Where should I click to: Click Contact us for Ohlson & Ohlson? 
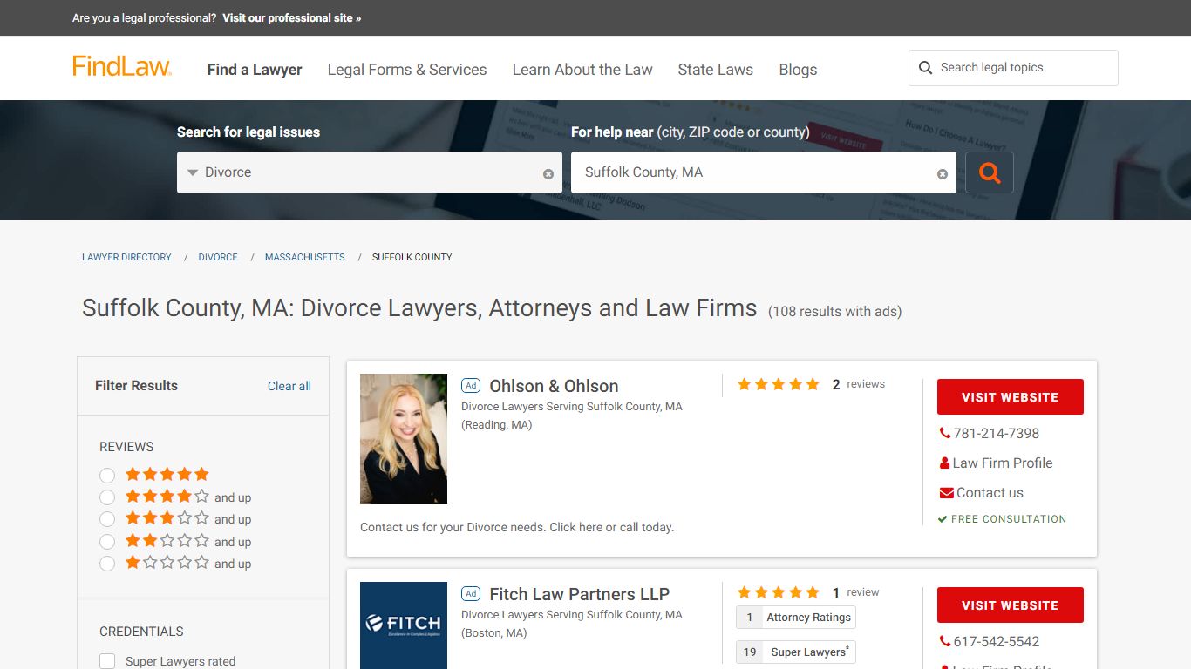pos(990,492)
